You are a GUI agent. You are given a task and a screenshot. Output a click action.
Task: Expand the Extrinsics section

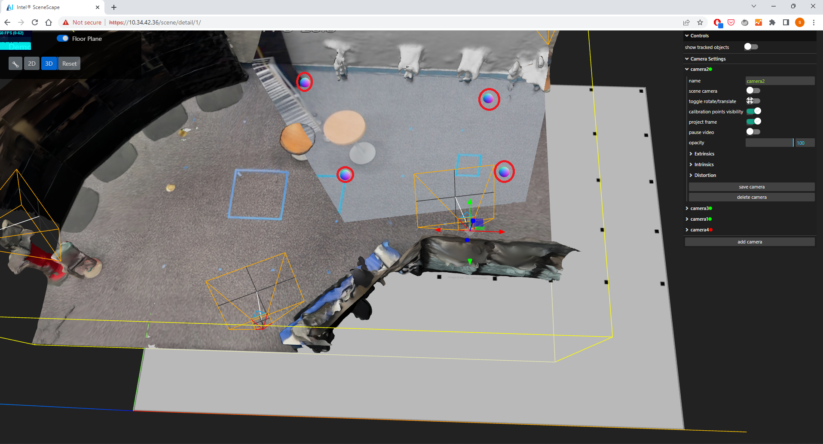[x=704, y=154]
